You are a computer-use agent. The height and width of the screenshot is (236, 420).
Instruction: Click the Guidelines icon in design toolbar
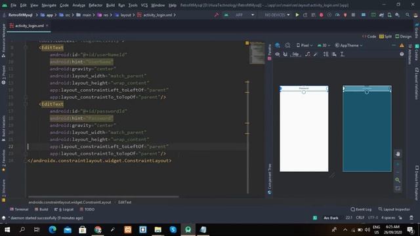[x=342, y=54]
